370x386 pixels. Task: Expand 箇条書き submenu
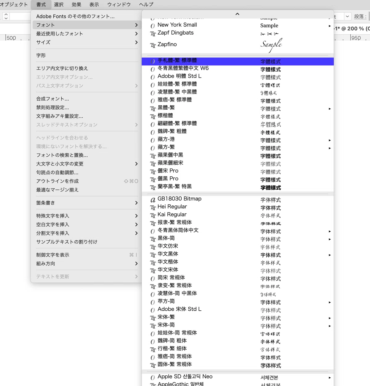tap(86, 203)
